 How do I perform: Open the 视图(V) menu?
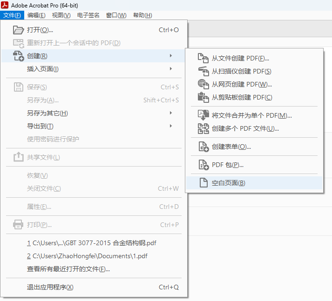click(61, 15)
